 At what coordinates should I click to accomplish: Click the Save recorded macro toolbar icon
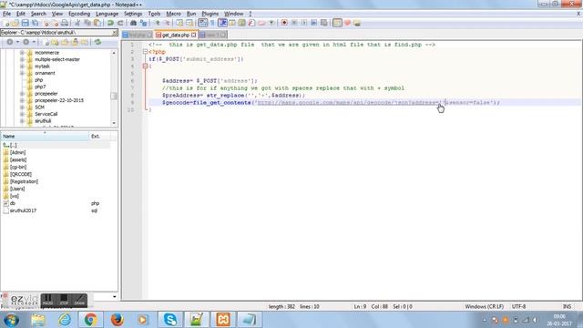tap(324, 23)
